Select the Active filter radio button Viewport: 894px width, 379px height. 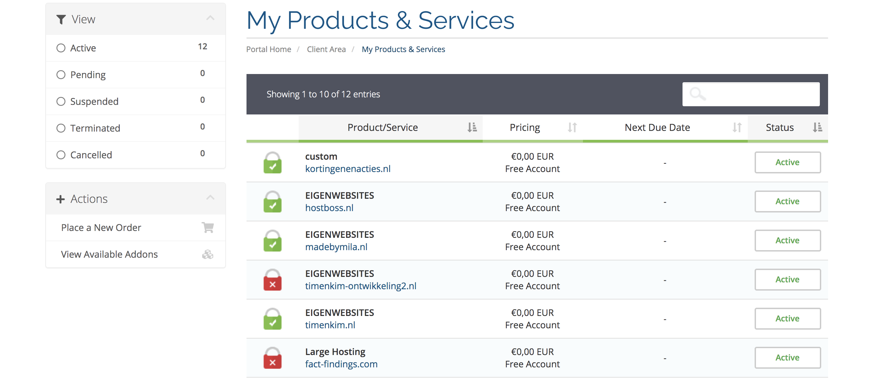tap(61, 48)
